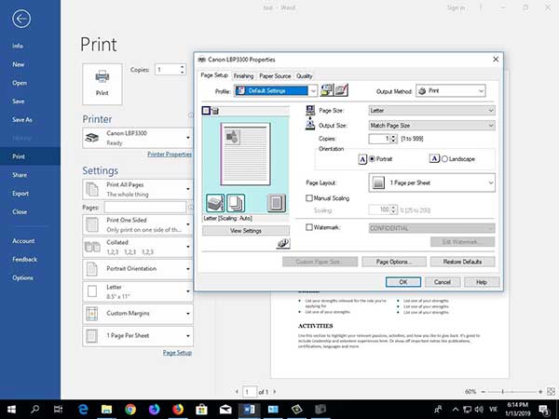This screenshot has width=559, height=419.
Task: Open Windows Start menu
Action: pos(11,410)
